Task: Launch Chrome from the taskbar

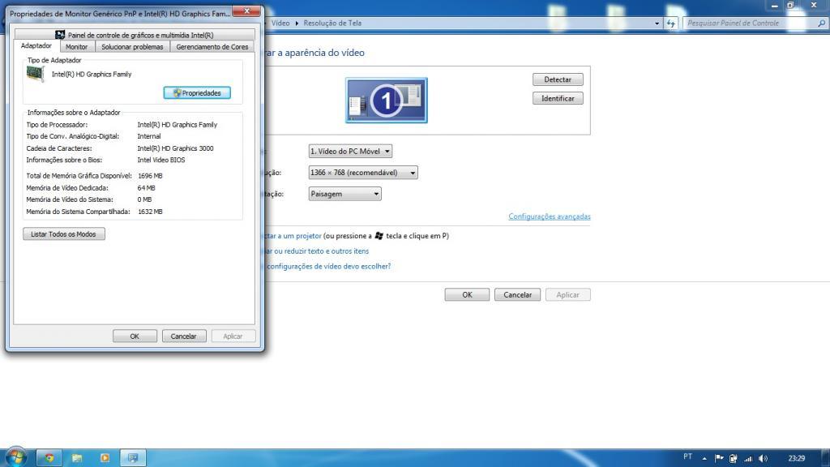Action: pos(49,458)
